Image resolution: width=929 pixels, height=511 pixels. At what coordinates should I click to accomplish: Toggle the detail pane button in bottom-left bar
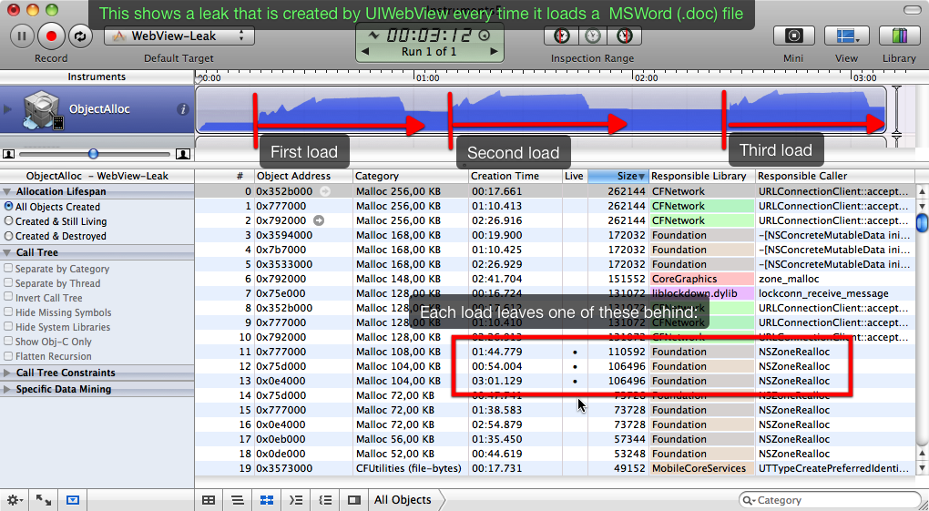pos(72,500)
